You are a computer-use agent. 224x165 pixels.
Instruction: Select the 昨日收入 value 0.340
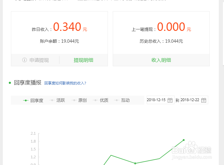pyautogui.click(x=67, y=27)
